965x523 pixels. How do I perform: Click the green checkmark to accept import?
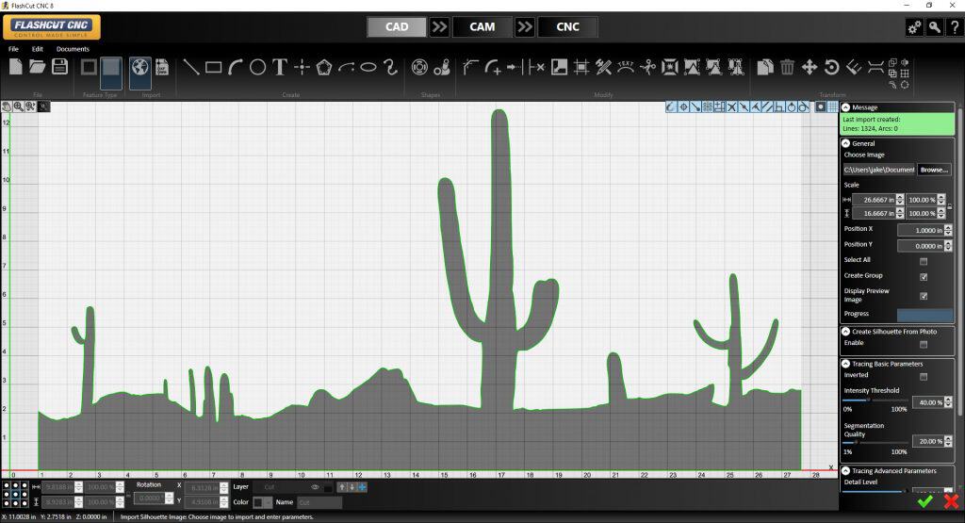coord(924,501)
